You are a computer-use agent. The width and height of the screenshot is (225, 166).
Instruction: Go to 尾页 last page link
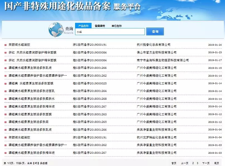[217, 163]
